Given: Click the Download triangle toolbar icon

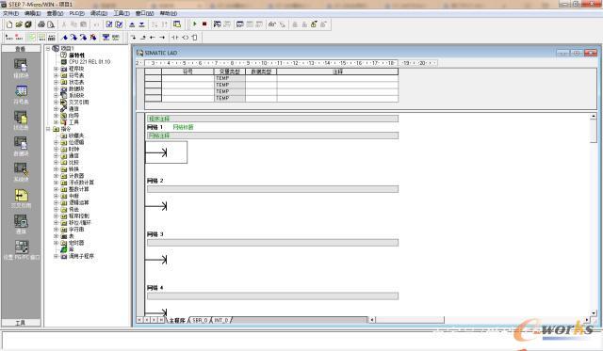Looking at the screenshot, I should [141, 24].
